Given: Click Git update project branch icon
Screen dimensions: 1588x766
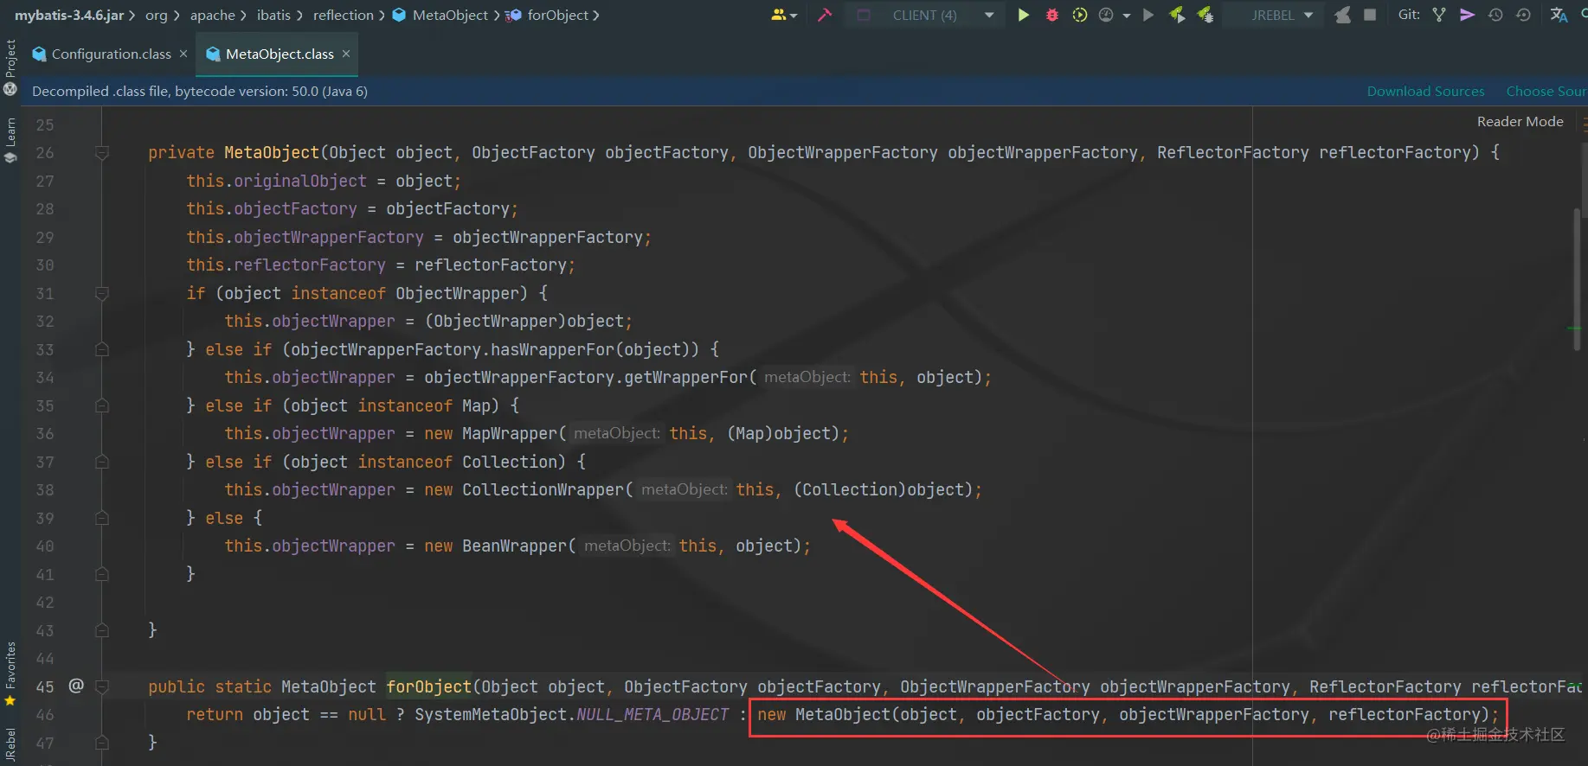Looking at the screenshot, I should pos(1439,15).
